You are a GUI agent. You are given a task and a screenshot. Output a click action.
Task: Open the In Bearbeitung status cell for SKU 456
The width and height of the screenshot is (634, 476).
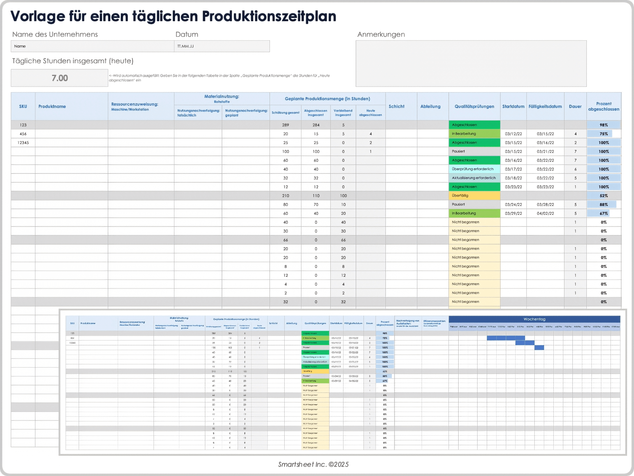tap(474, 134)
